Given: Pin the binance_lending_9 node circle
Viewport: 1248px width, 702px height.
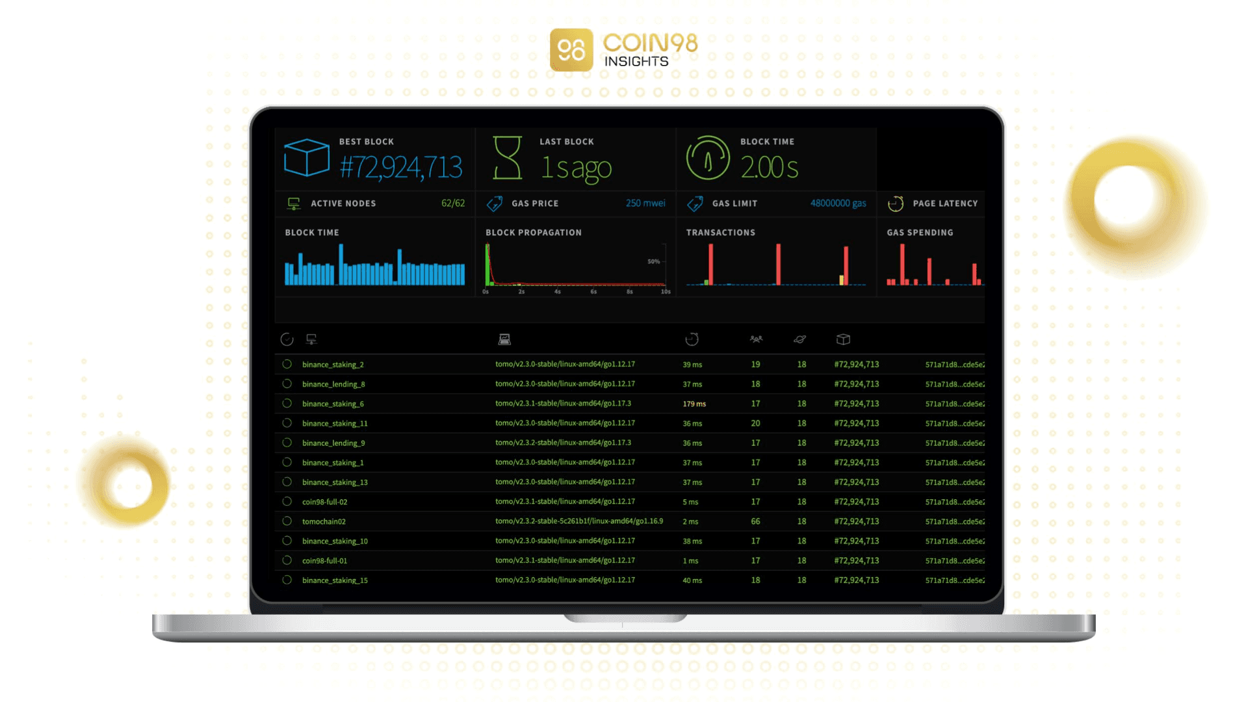Looking at the screenshot, I should pyautogui.click(x=287, y=443).
